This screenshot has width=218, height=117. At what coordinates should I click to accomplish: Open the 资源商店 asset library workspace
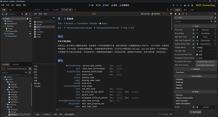124,5
